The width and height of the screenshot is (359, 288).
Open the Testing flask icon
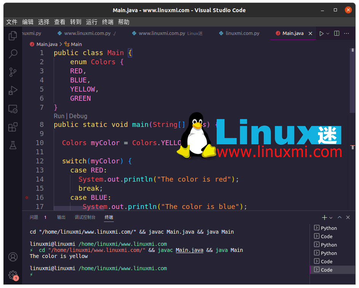13,145
